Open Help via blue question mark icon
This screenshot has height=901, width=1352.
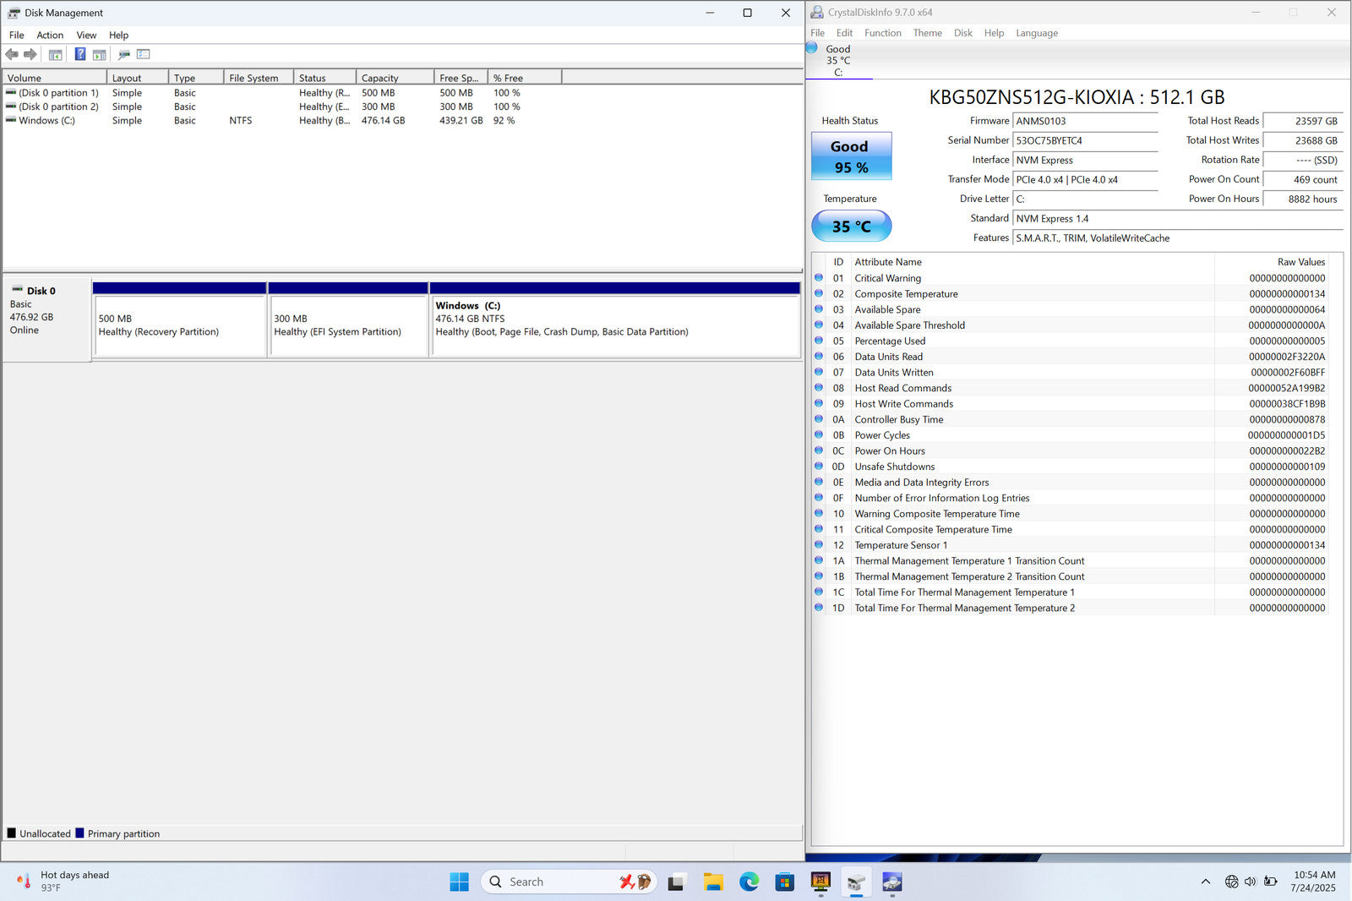point(80,54)
